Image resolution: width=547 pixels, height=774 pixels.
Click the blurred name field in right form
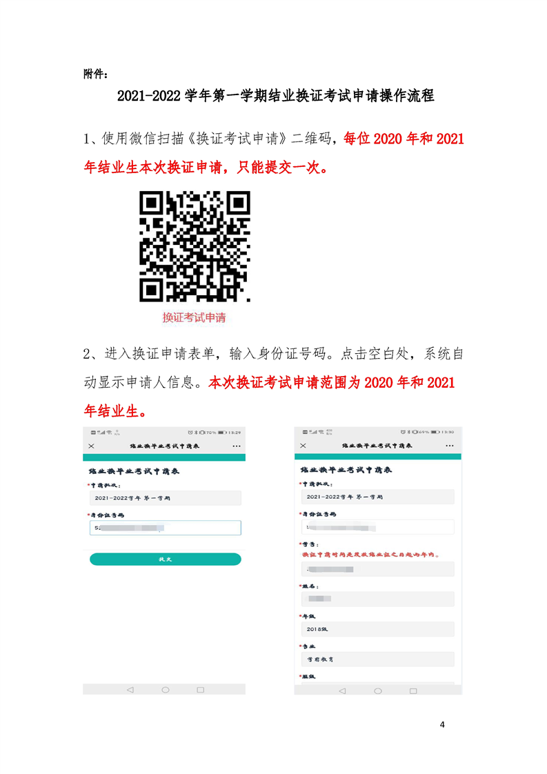coord(378,599)
